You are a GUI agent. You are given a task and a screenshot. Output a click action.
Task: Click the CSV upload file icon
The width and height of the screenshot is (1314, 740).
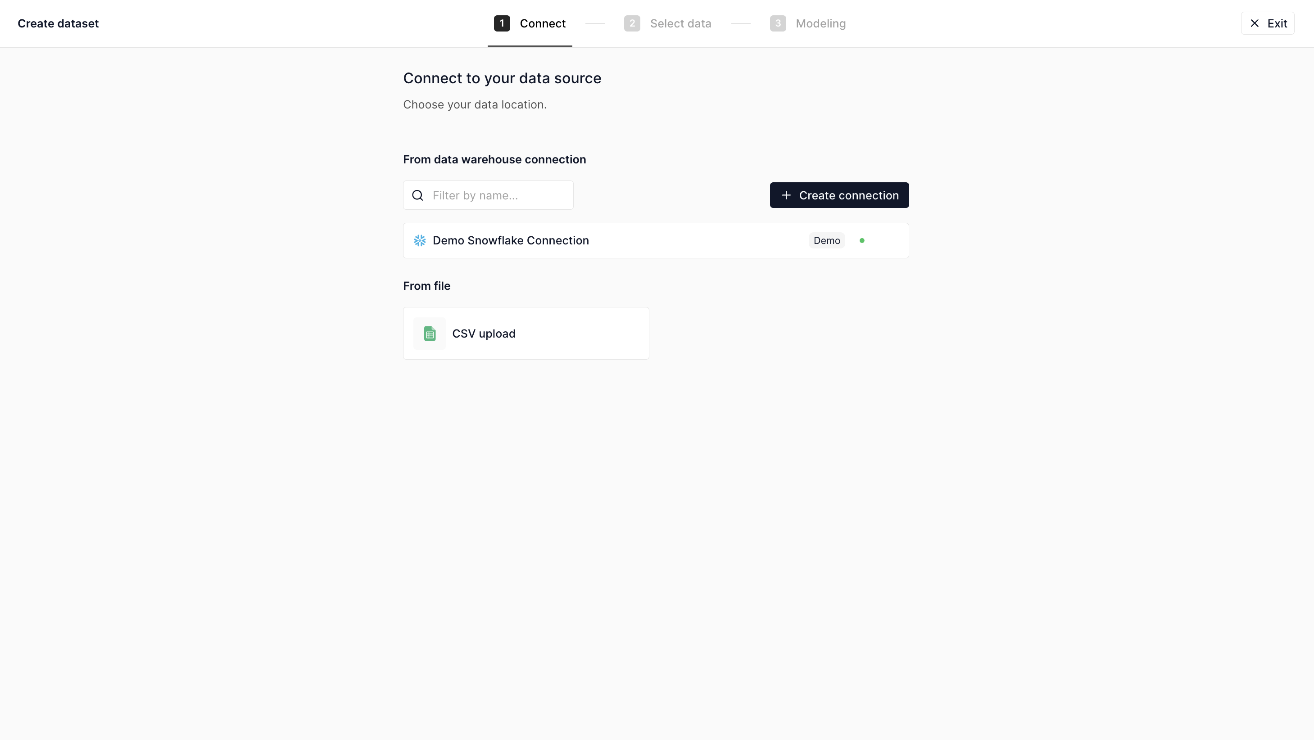click(x=430, y=333)
